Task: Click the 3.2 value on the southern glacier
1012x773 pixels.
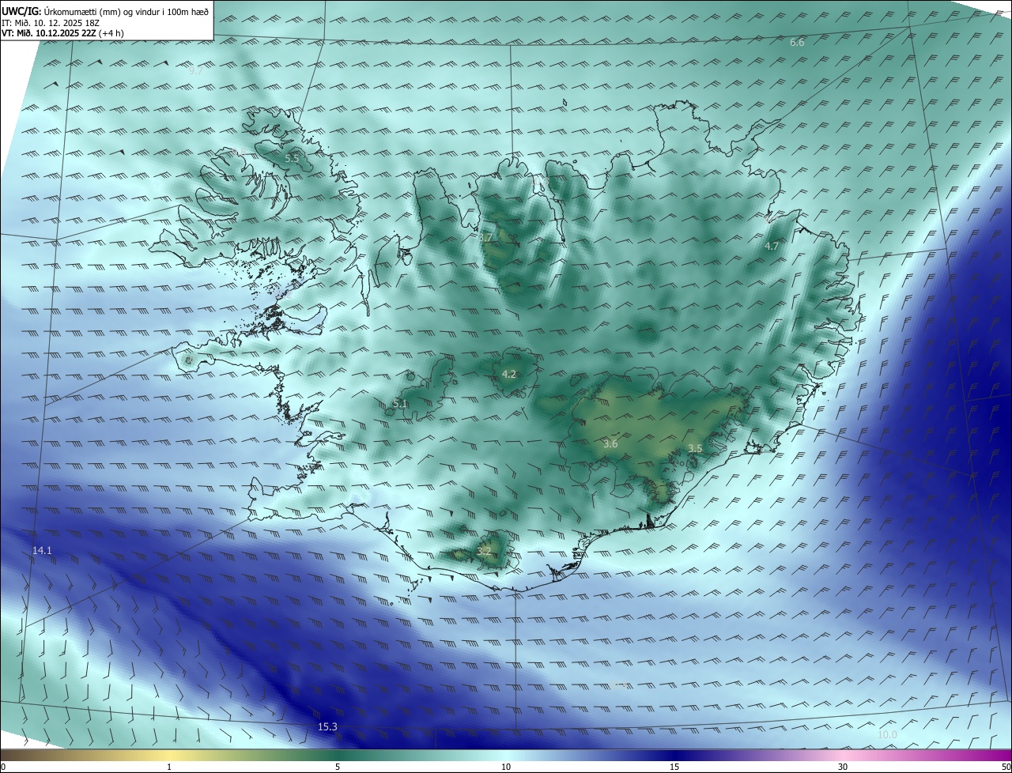Action: point(485,552)
